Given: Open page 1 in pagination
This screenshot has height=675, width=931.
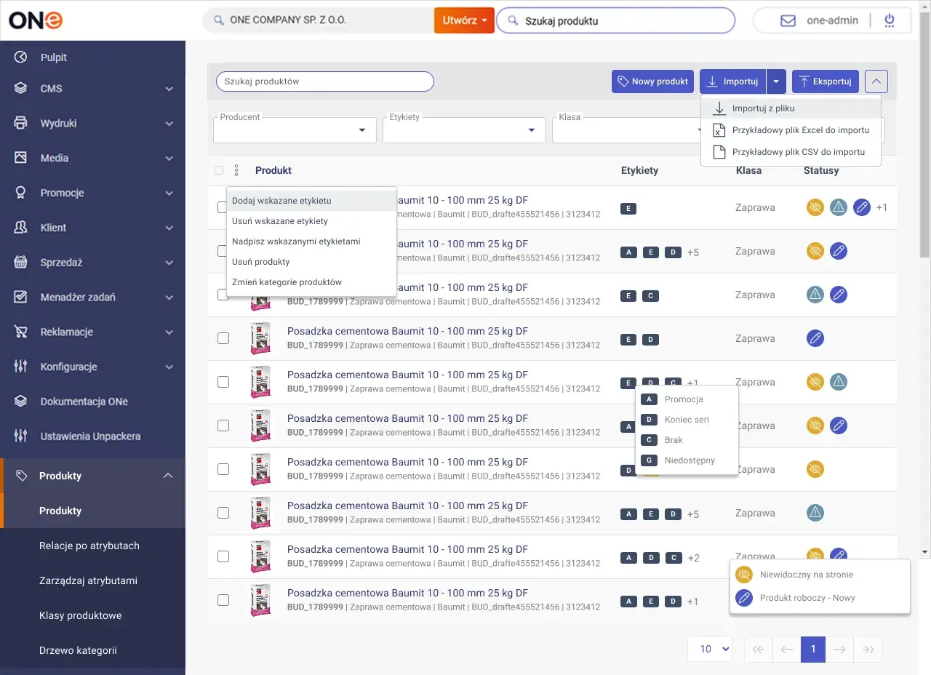Looking at the screenshot, I should [x=813, y=650].
